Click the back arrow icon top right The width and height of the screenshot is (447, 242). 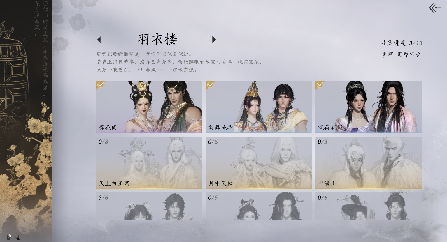pyautogui.click(x=435, y=8)
